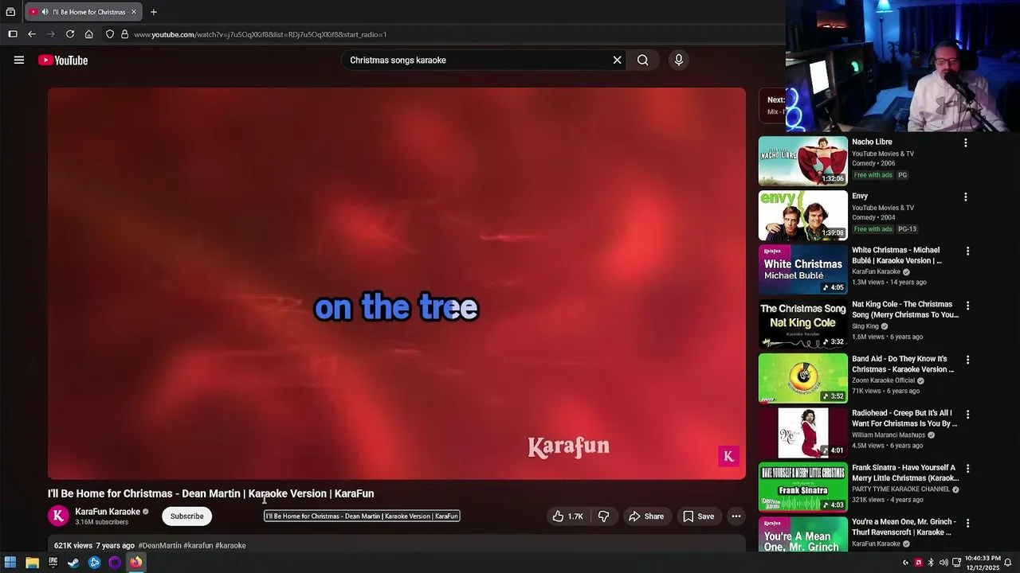Click PARTY TYME KARAOKE CHANNEL name
The height and width of the screenshot is (573, 1020).
point(900,489)
